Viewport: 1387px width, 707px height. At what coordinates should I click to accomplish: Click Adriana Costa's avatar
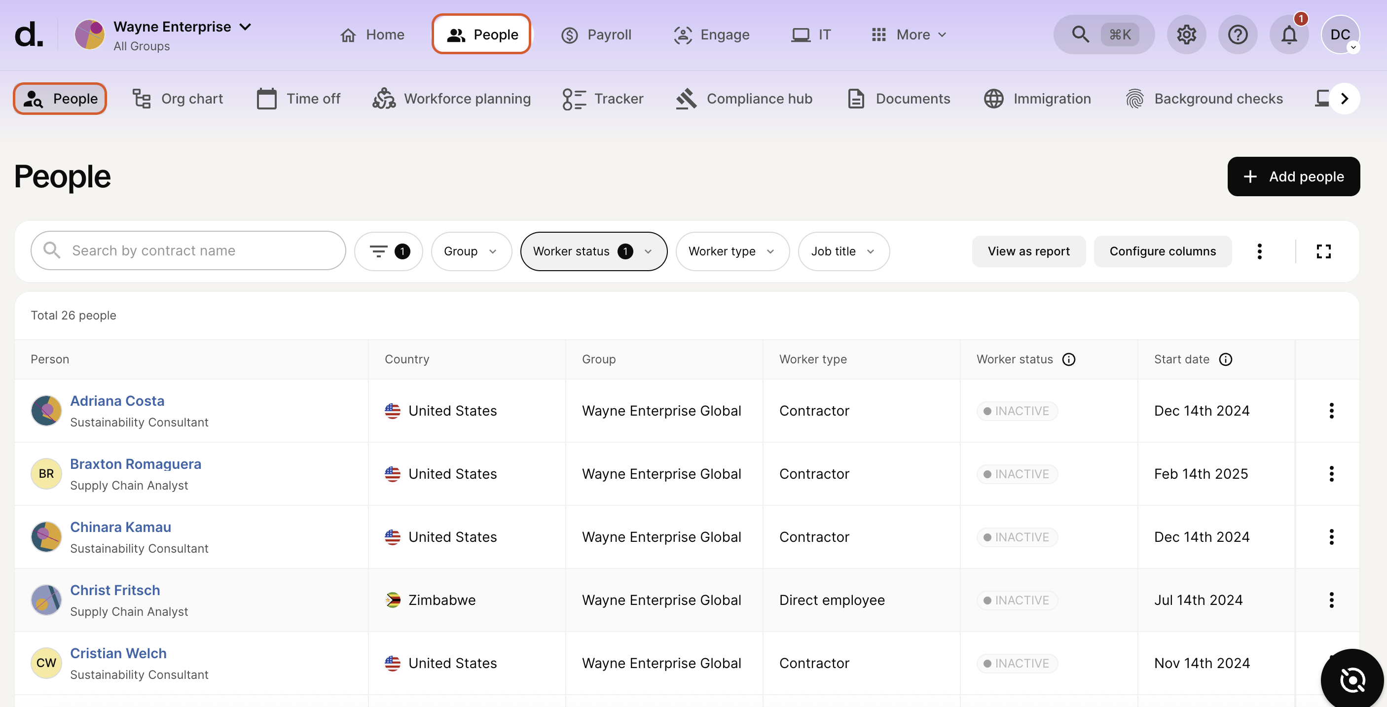pyautogui.click(x=46, y=411)
